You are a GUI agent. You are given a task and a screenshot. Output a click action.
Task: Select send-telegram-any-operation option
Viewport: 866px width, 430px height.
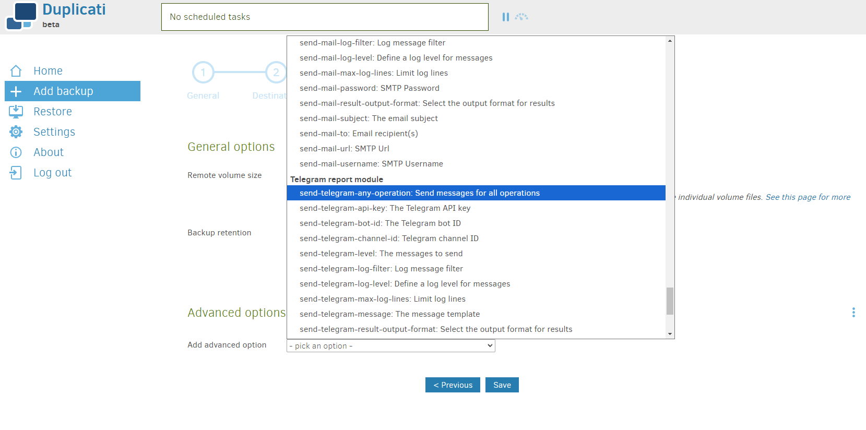coord(476,193)
